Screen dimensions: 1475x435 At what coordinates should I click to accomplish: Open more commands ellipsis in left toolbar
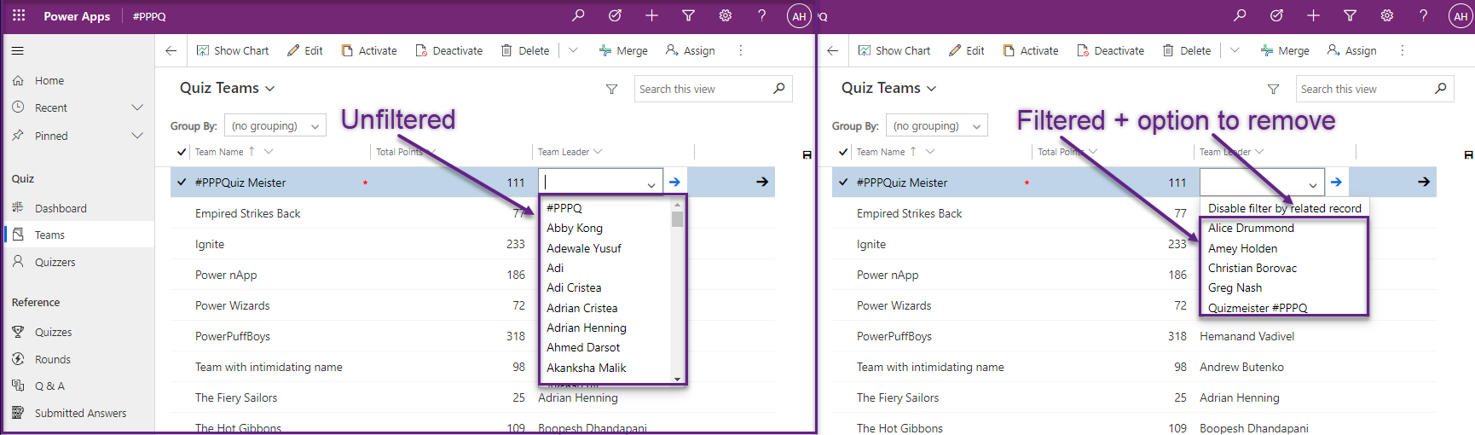point(740,50)
